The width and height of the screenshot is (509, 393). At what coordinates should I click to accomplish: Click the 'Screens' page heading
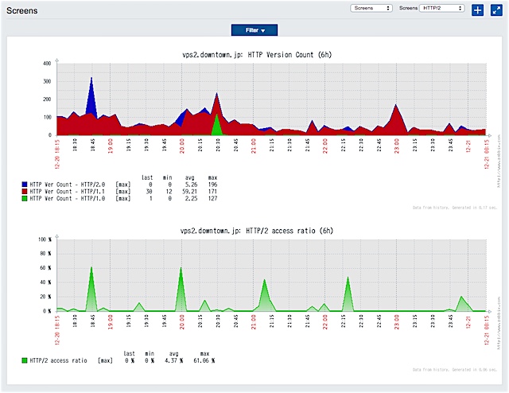(22, 10)
